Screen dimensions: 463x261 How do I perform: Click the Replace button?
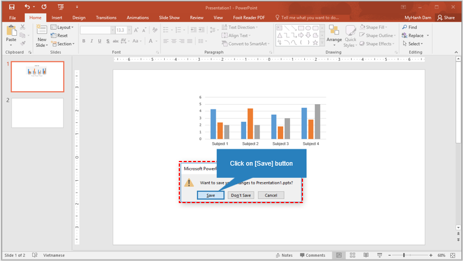coord(413,35)
